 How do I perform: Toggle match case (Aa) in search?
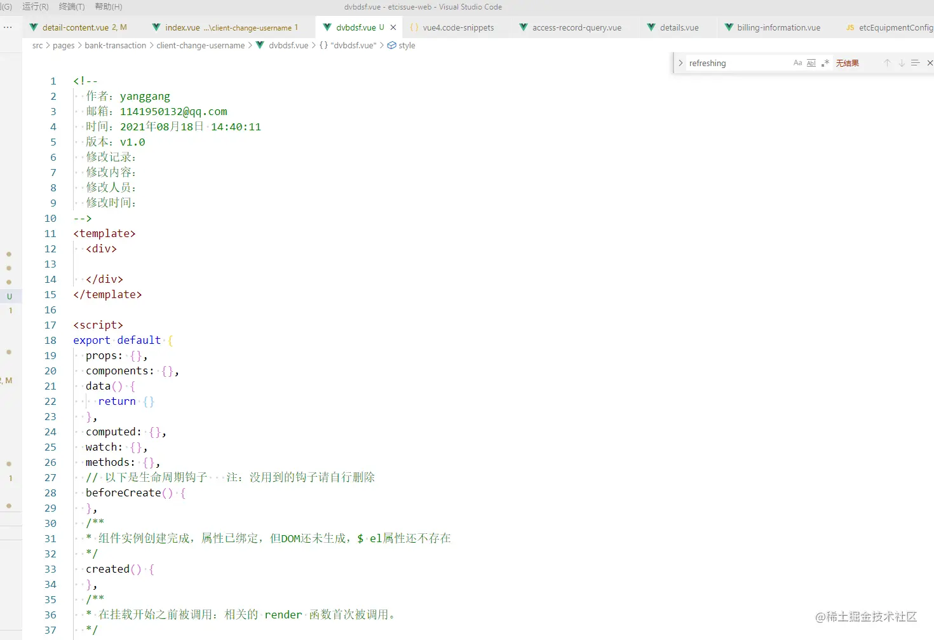pyautogui.click(x=797, y=62)
